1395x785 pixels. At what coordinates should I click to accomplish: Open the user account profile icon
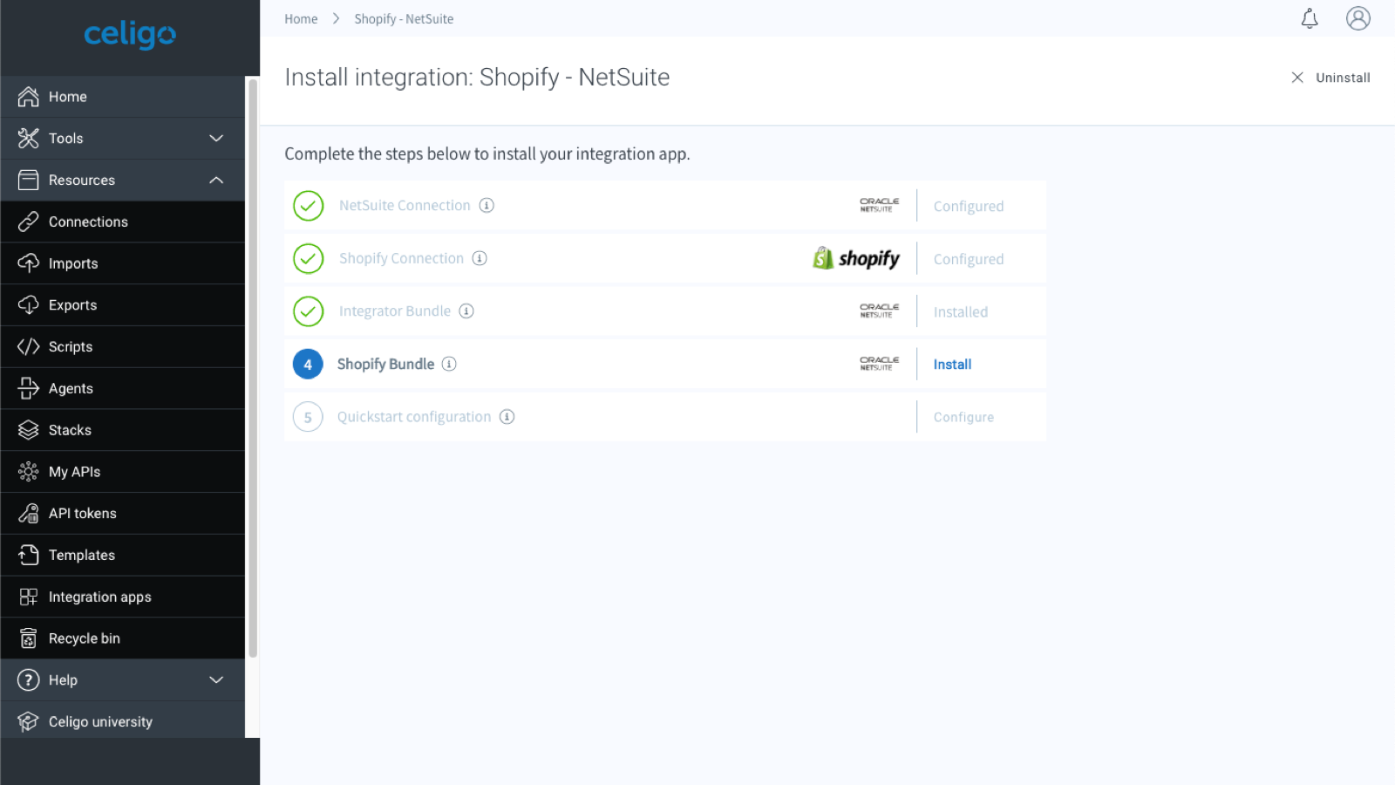point(1358,18)
